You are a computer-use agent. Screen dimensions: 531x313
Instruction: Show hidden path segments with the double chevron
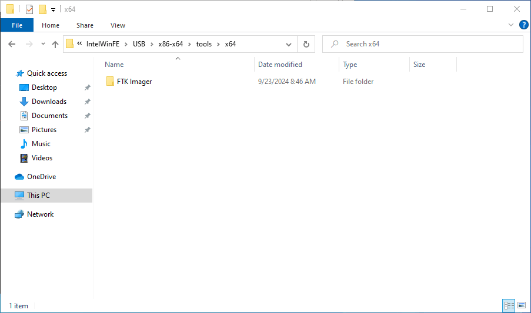click(x=79, y=43)
